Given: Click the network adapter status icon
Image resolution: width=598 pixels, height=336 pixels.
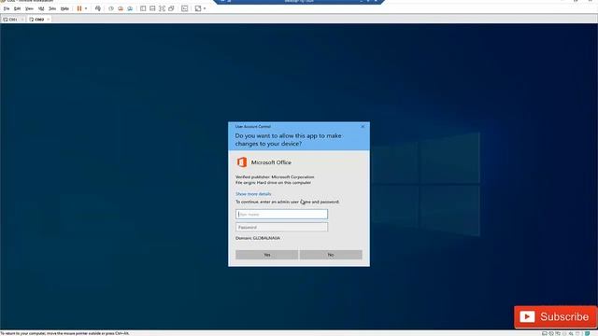Looking at the screenshot, I should click(558, 333).
